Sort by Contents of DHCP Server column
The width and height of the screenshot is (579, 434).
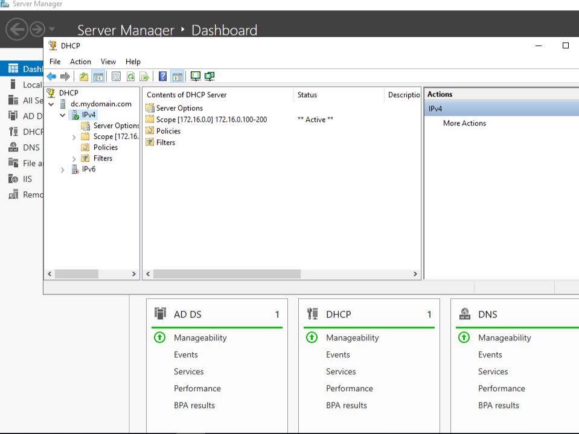(218, 95)
